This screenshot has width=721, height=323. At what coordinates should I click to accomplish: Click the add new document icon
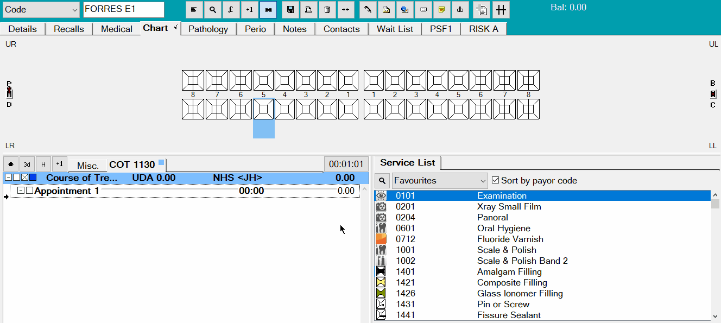coord(482,10)
